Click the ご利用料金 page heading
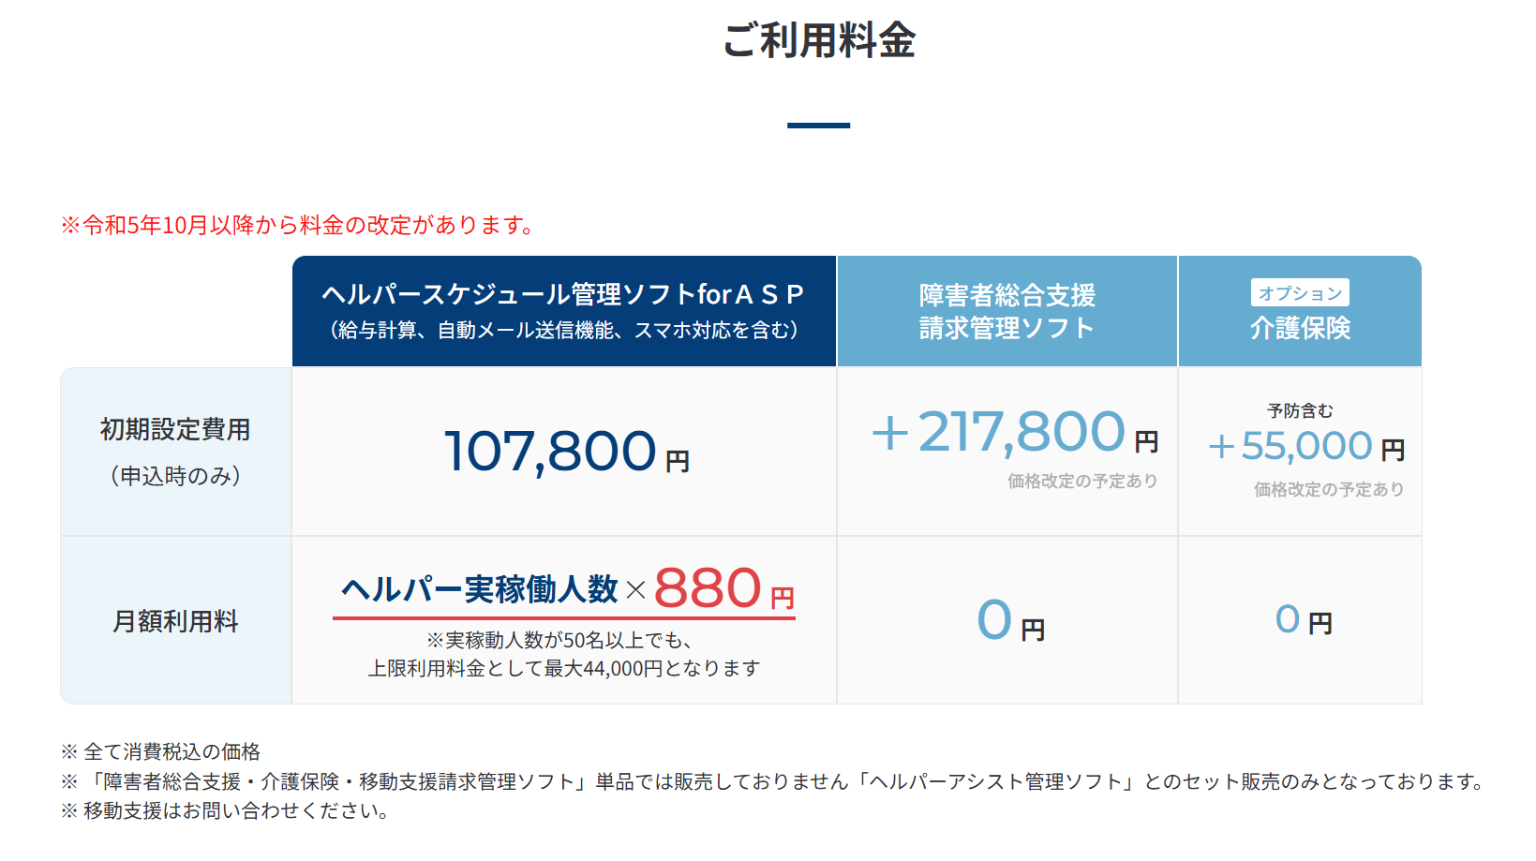 [x=818, y=41]
